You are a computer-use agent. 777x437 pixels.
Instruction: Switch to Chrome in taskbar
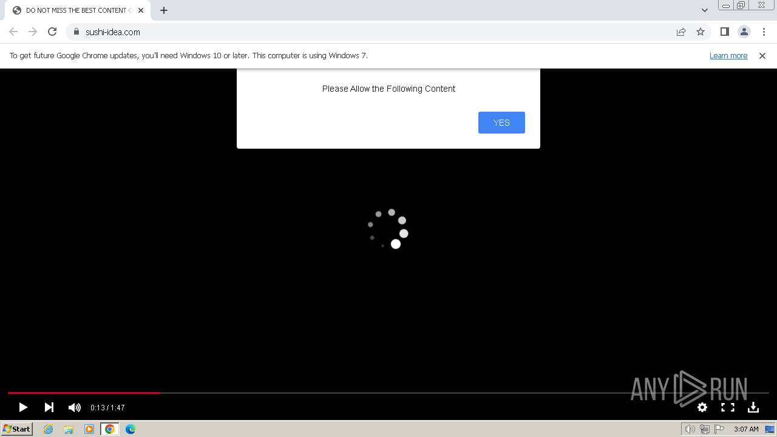tap(110, 429)
